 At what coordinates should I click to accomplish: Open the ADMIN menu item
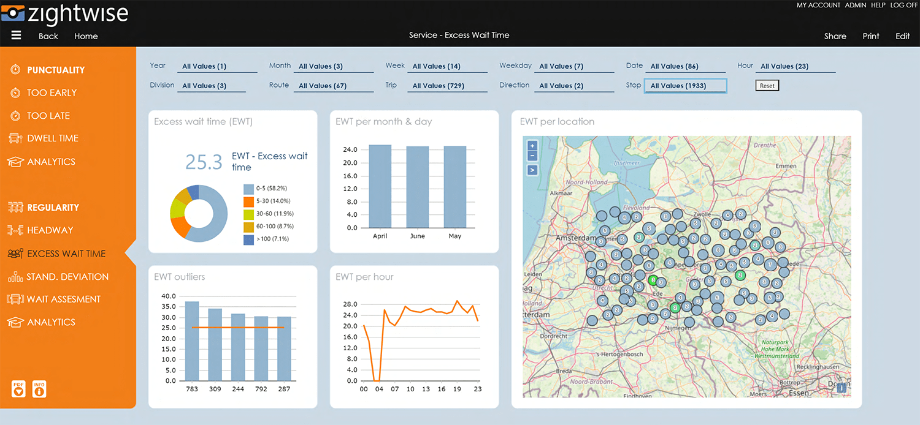(x=856, y=5)
